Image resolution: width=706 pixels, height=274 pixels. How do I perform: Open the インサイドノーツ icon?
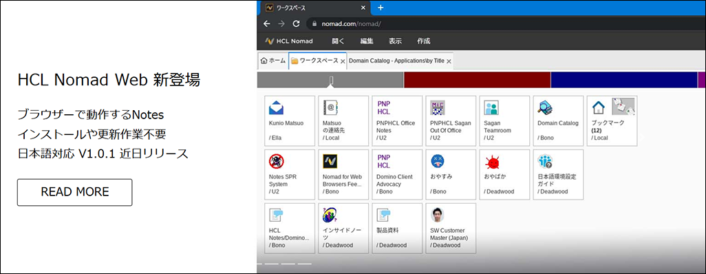tap(330, 215)
